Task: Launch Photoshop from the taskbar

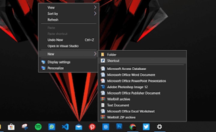Action: click(119, 127)
